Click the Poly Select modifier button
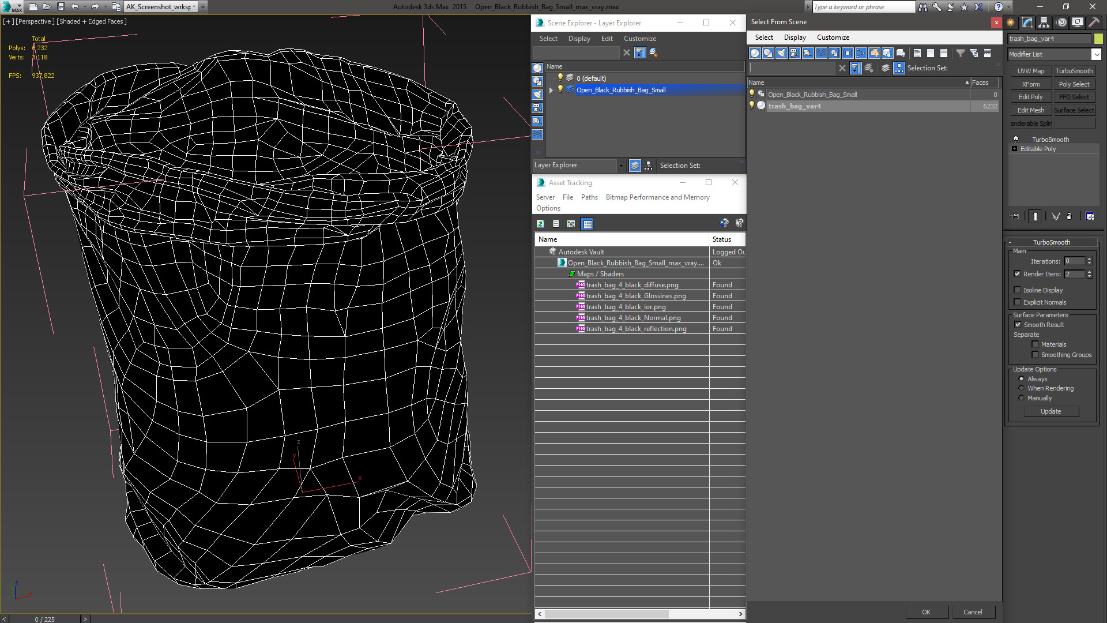The width and height of the screenshot is (1107, 623). (x=1074, y=84)
